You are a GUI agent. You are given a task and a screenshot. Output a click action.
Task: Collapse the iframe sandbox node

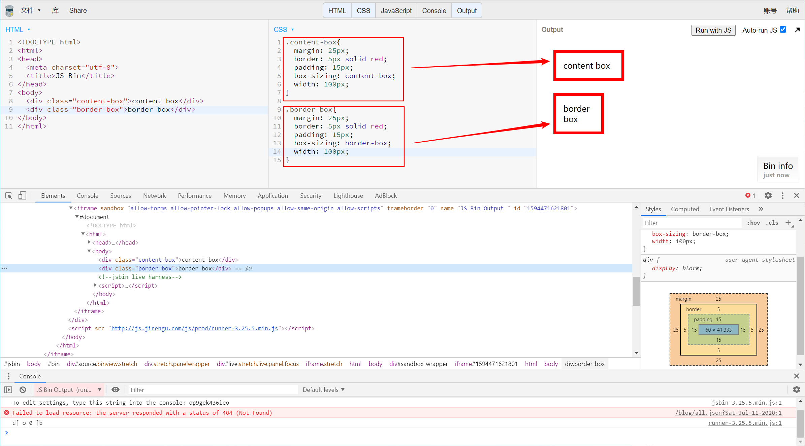click(x=71, y=208)
